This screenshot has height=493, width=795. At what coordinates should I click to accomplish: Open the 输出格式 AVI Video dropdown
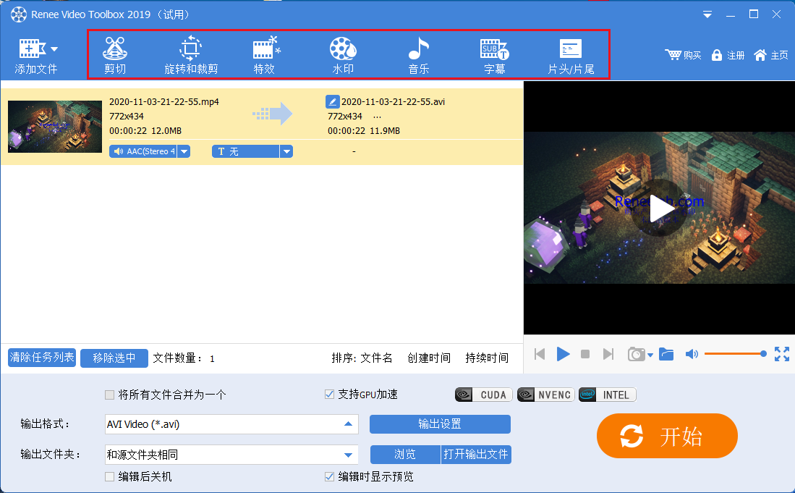click(x=231, y=424)
